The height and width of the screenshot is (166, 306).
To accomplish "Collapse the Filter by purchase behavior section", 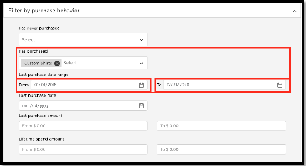I will pos(295,11).
